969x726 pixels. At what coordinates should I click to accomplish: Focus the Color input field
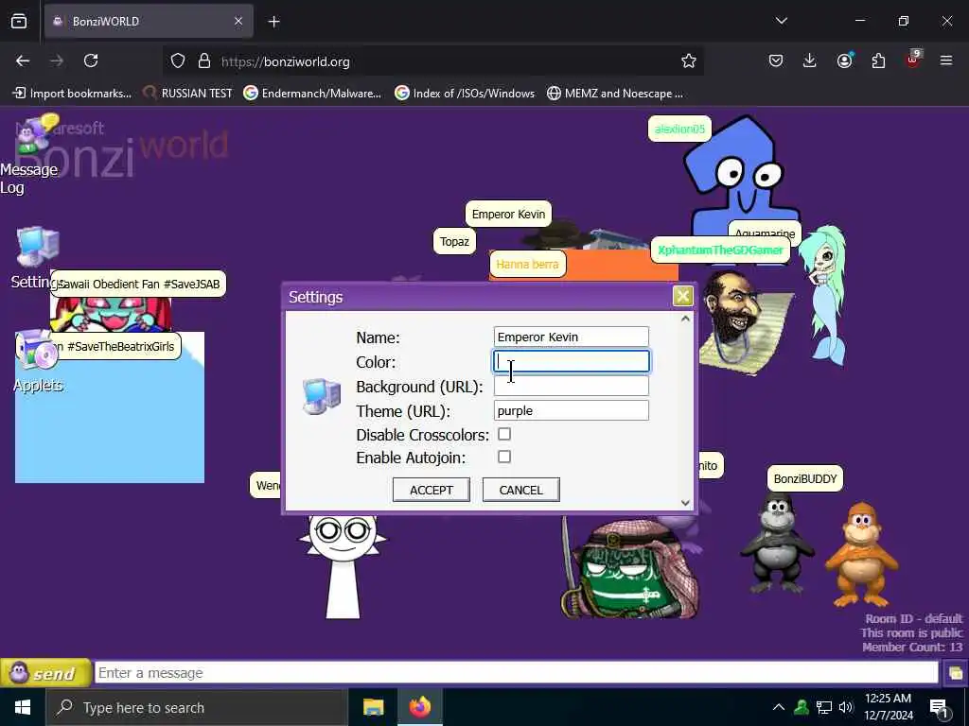point(572,362)
